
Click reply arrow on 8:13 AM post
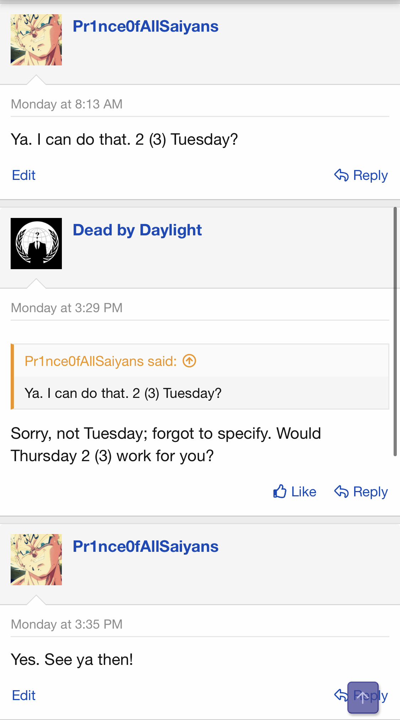[341, 175]
